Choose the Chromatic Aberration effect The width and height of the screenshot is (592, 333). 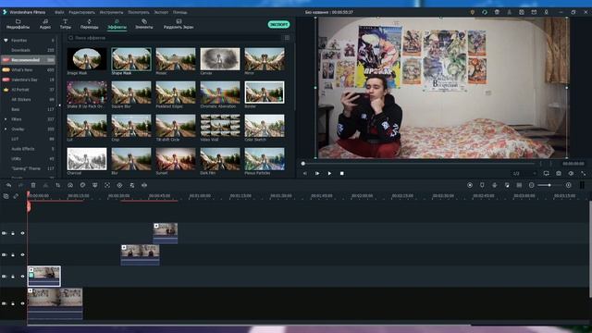[220, 92]
